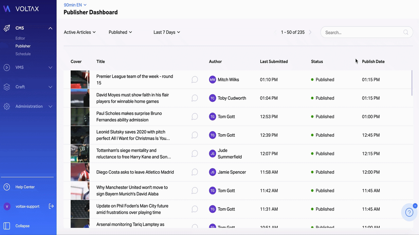Expand the Craft menu section
Screen dimensions: 419x235
coord(50,87)
